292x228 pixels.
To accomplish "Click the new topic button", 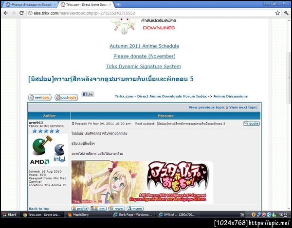I will coord(40,97).
